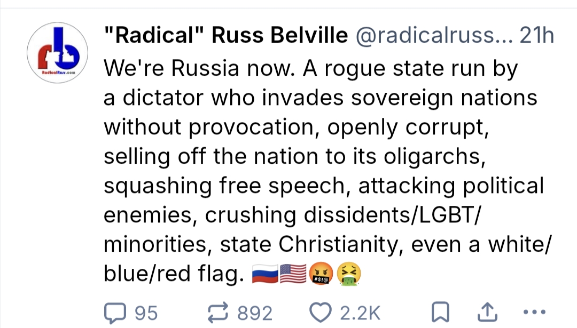Open the three-dot more options menu
Screen dimensions: 577x328
534,313
